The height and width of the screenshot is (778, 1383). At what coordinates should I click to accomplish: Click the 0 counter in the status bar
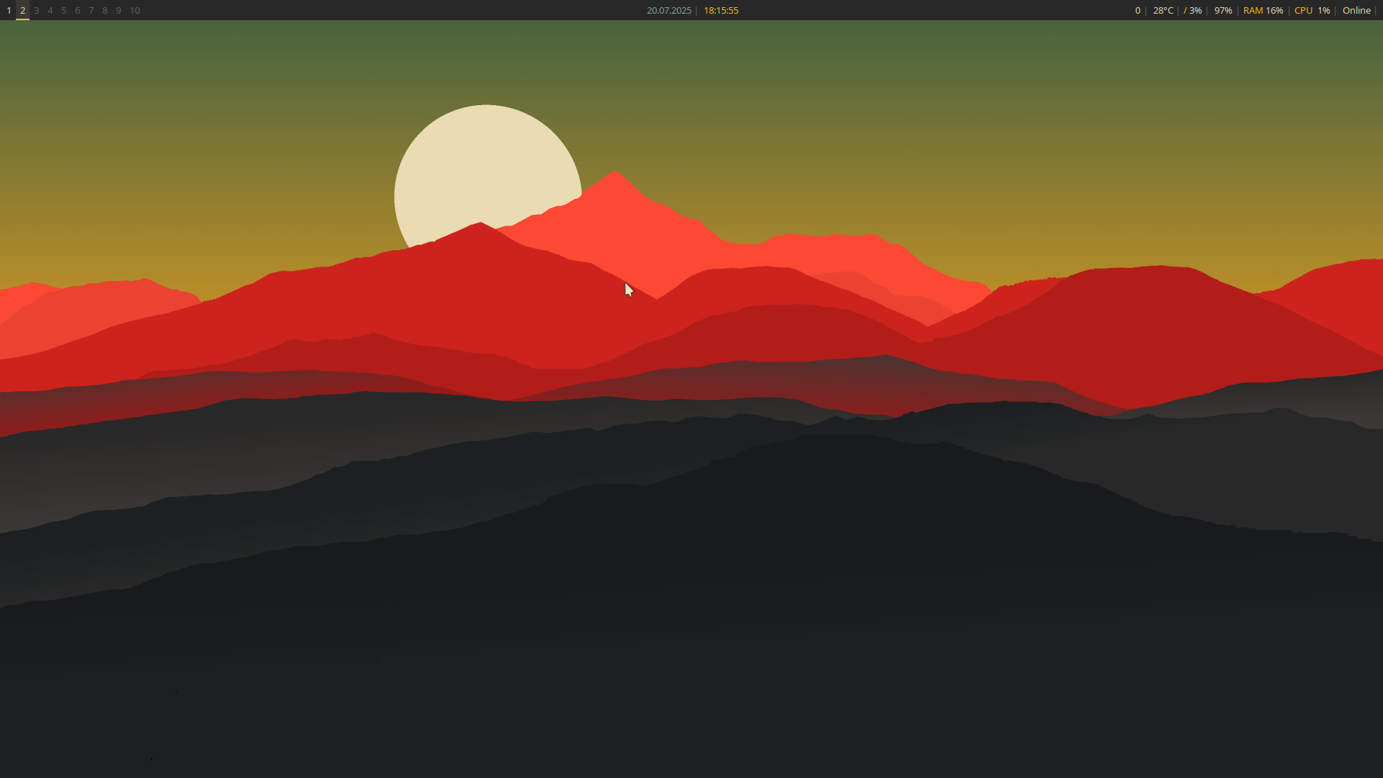1137,10
